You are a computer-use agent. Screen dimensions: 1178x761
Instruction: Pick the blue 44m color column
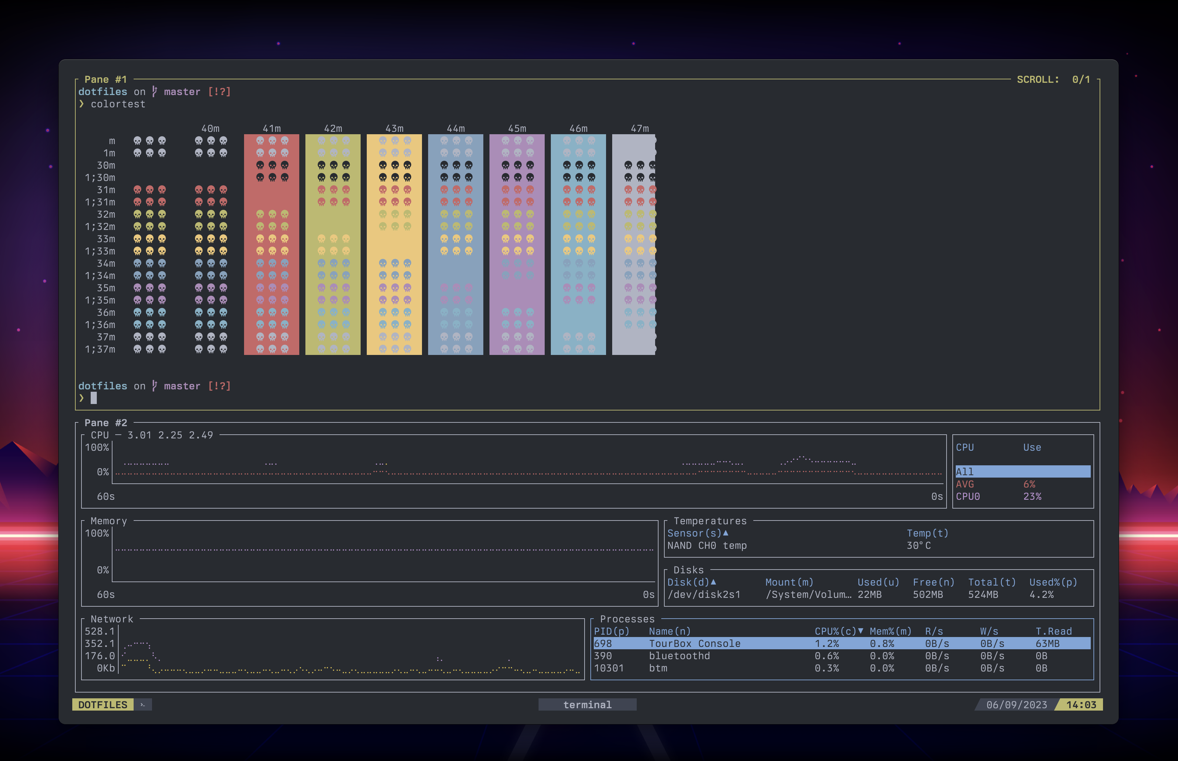pyautogui.click(x=455, y=244)
